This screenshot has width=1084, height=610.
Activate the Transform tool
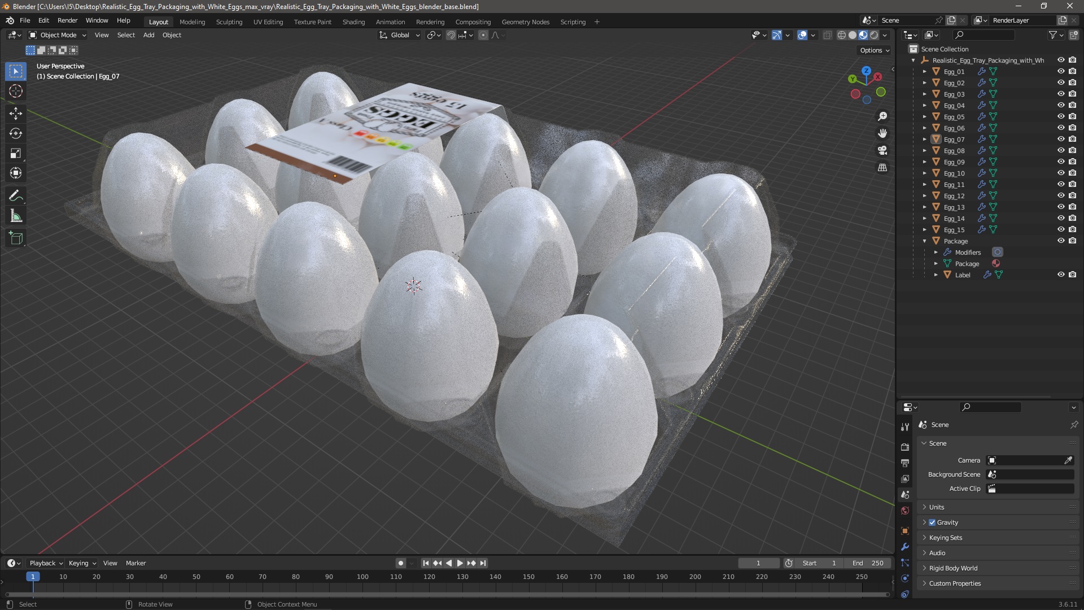(x=16, y=173)
